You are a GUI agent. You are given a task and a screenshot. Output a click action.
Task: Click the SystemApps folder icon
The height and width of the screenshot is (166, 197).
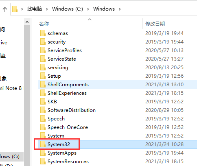pos(43,153)
